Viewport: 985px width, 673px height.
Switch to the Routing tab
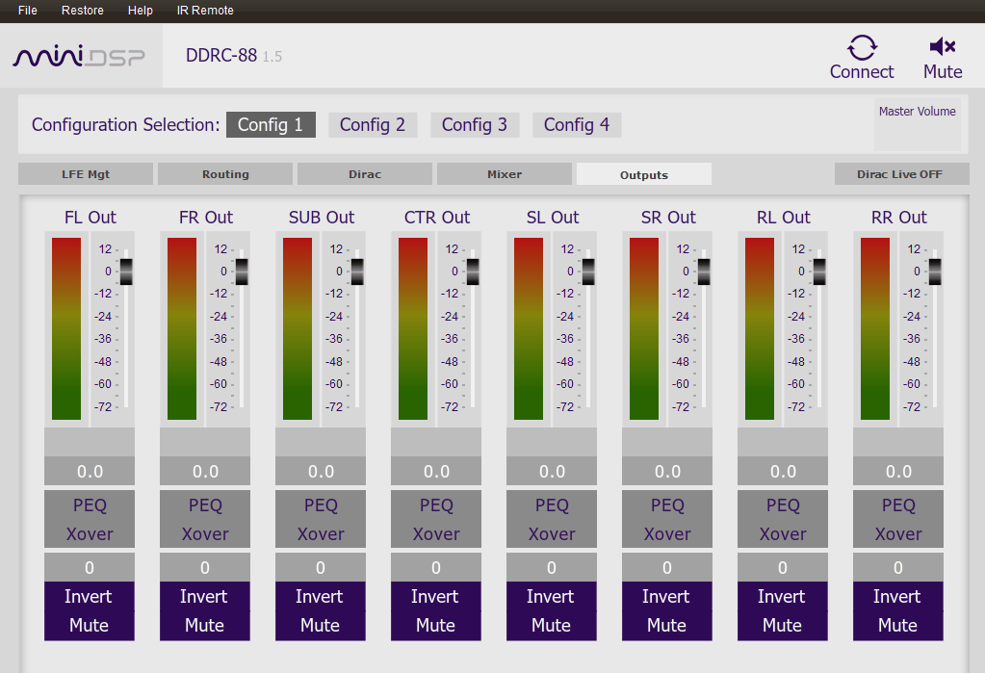coord(225,174)
